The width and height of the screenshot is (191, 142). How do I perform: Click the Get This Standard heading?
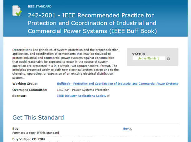[38, 118]
